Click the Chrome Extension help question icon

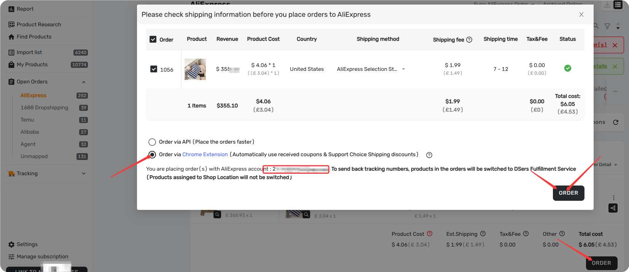429,155
